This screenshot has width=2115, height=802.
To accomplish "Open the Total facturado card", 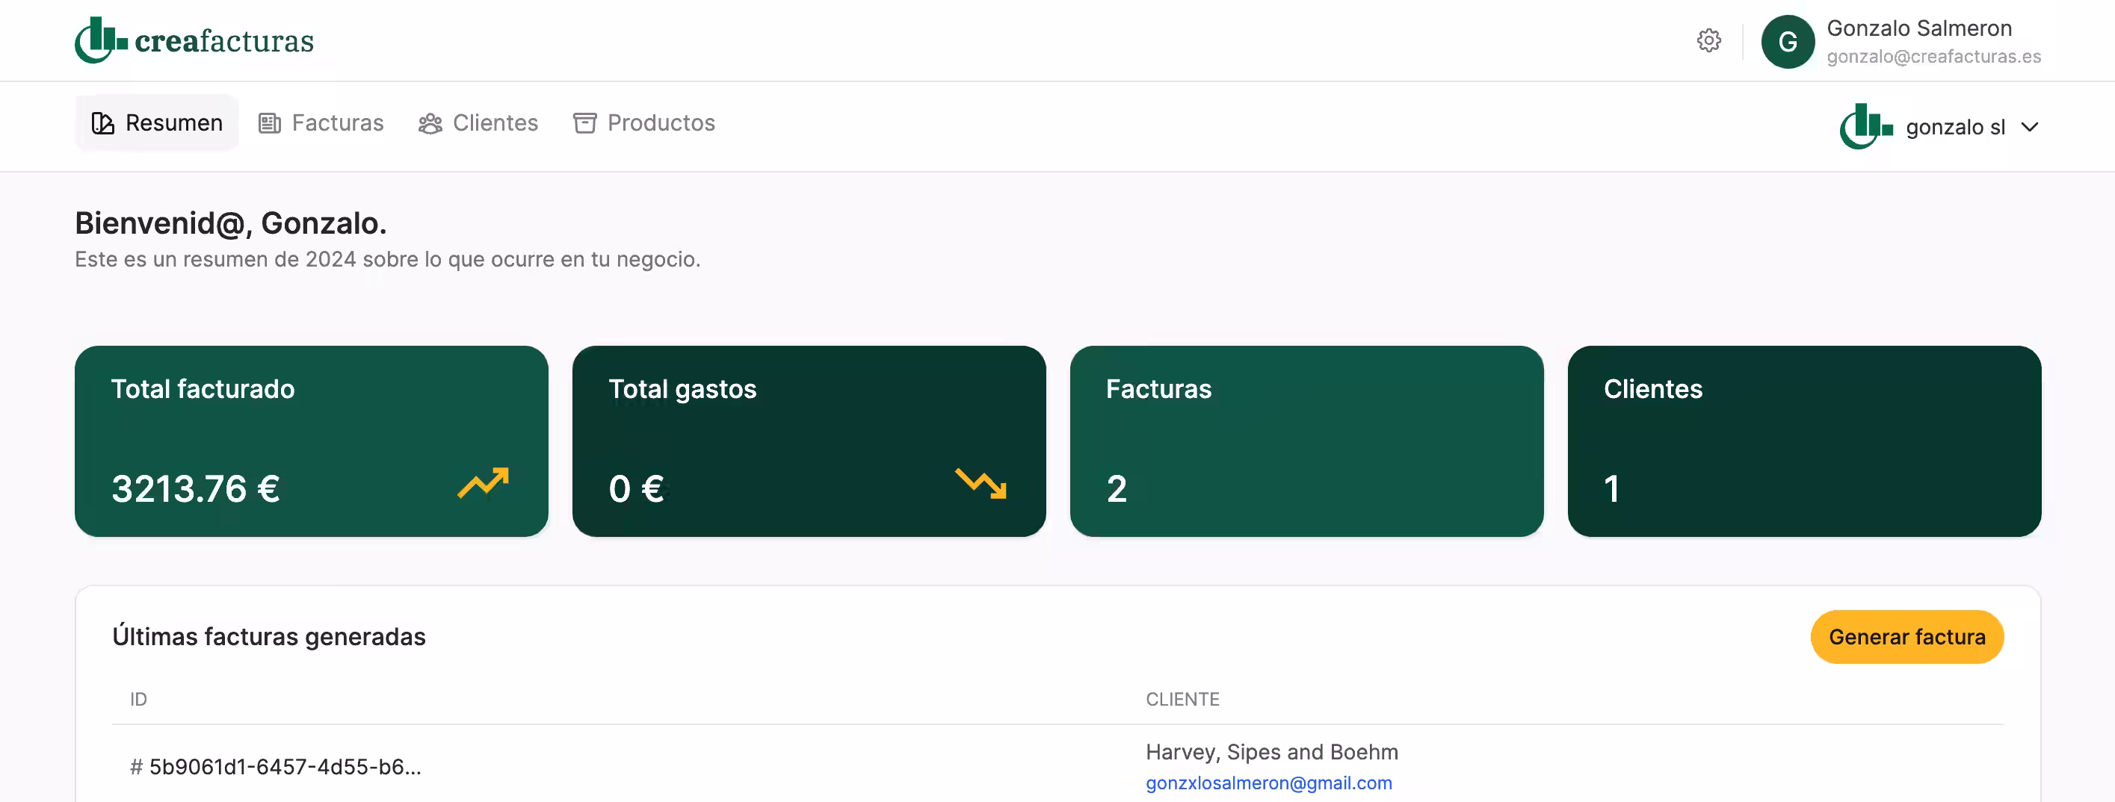I will coord(311,441).
